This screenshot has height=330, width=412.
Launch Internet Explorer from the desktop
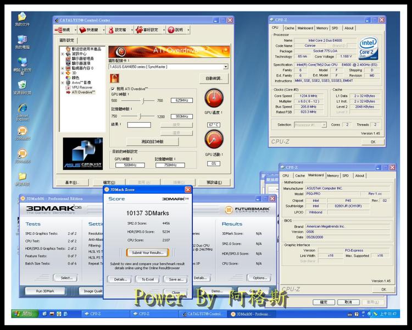point(23,112)
